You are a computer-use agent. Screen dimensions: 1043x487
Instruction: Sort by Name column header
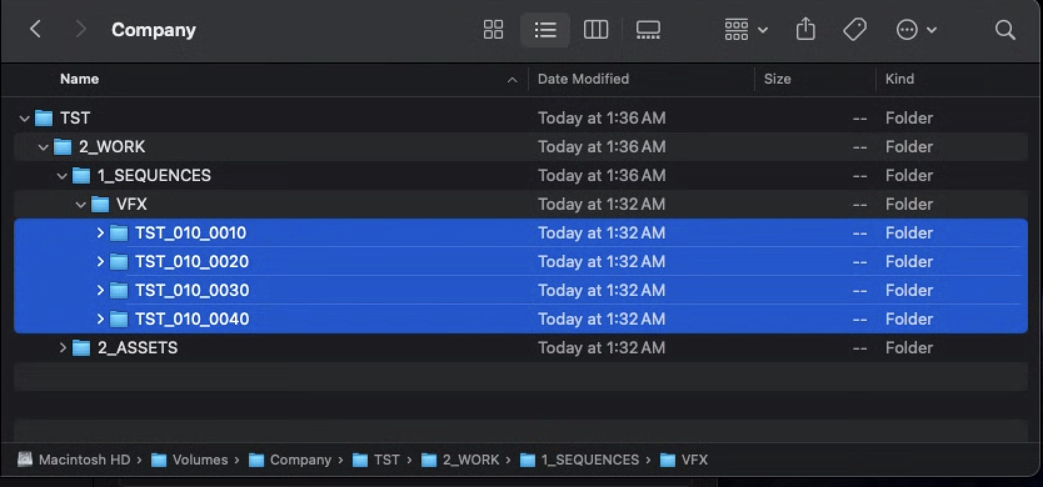click(x=79, y=79)
